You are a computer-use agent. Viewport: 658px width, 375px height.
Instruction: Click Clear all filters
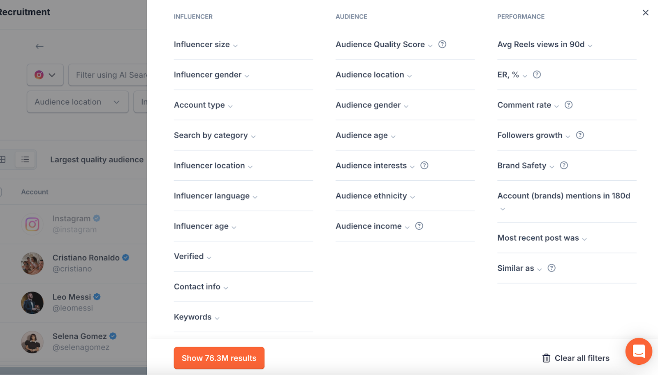click(x=582, y=358)
